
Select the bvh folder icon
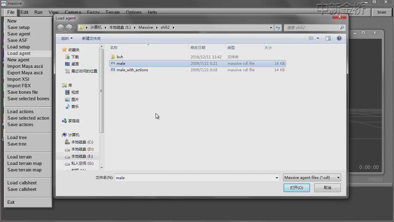point(113,57)
